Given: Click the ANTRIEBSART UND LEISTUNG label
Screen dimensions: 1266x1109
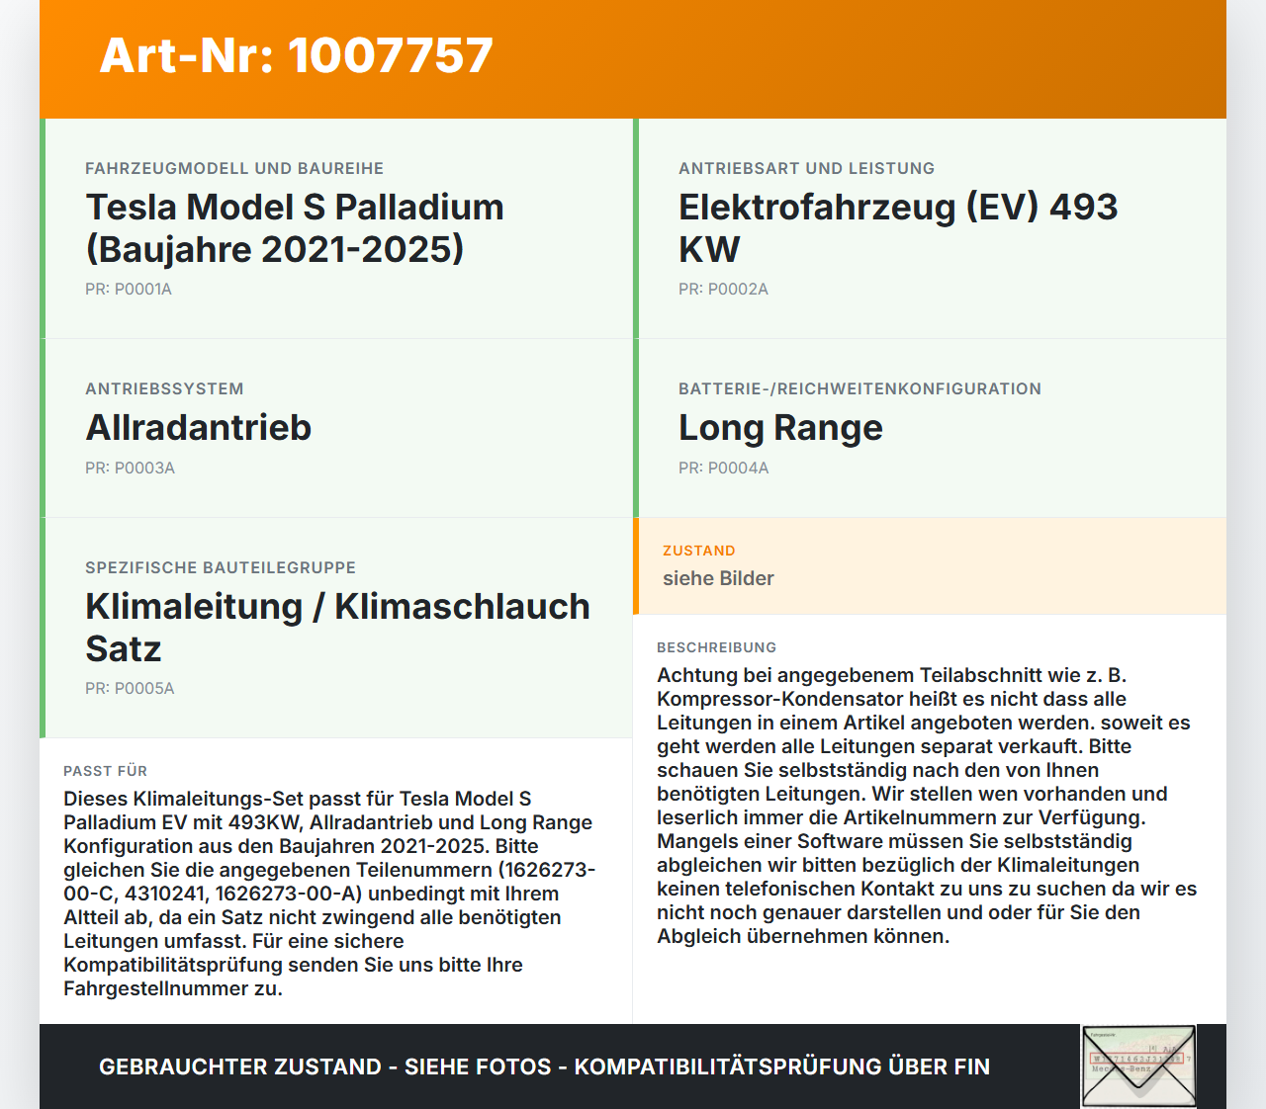Looking at the screenshot, I should pyautogui.click(x=806, y=169).
